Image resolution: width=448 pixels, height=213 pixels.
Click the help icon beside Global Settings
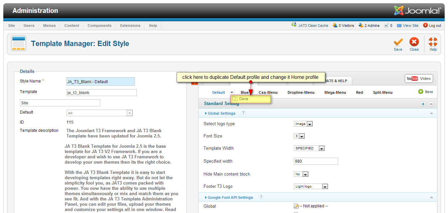click(243, 113)
